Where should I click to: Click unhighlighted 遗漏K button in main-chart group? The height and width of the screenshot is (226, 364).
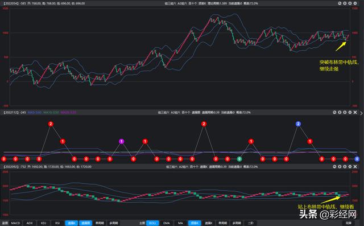pos(209,223)
